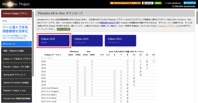Open the 環境変数の設定が不要 link
The height and width of the screenshot is (103, 198).
click(109, 23)
